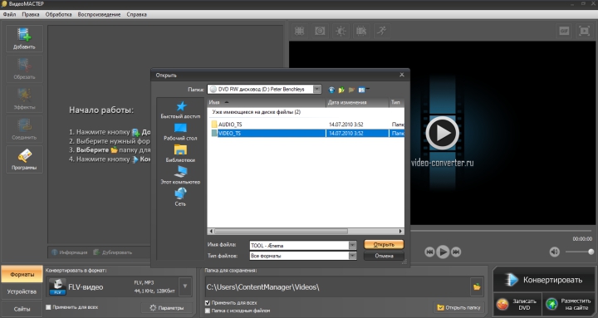Select Этот компьютер in dialog sidebar
This screenshot has width=598, height=318.
tap(180, 175)
